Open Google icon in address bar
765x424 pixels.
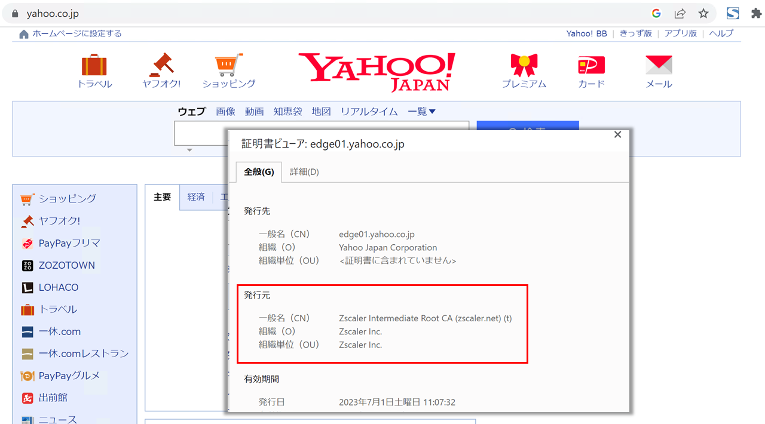656,13
